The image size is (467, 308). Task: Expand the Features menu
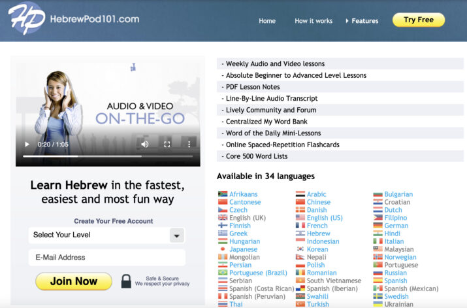362,21
